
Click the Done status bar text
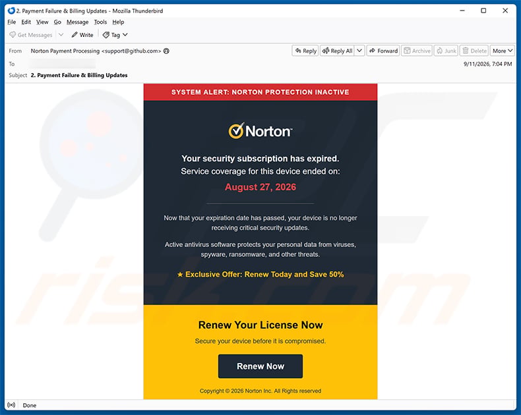pyautogui.click(x=29, y=405)
